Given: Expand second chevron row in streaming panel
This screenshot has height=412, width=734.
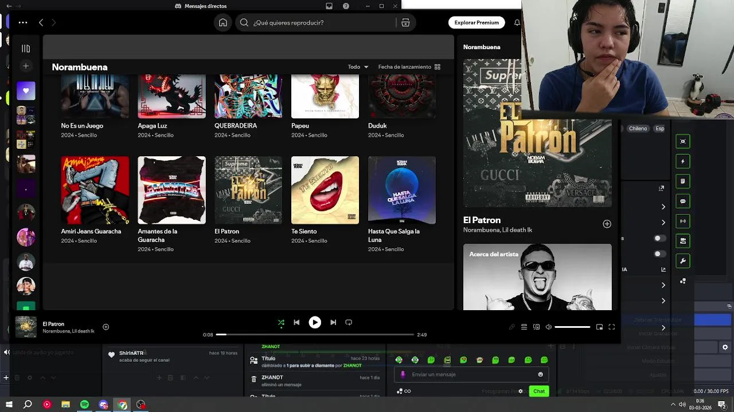Looking at the screenshot, I should 663,222.
